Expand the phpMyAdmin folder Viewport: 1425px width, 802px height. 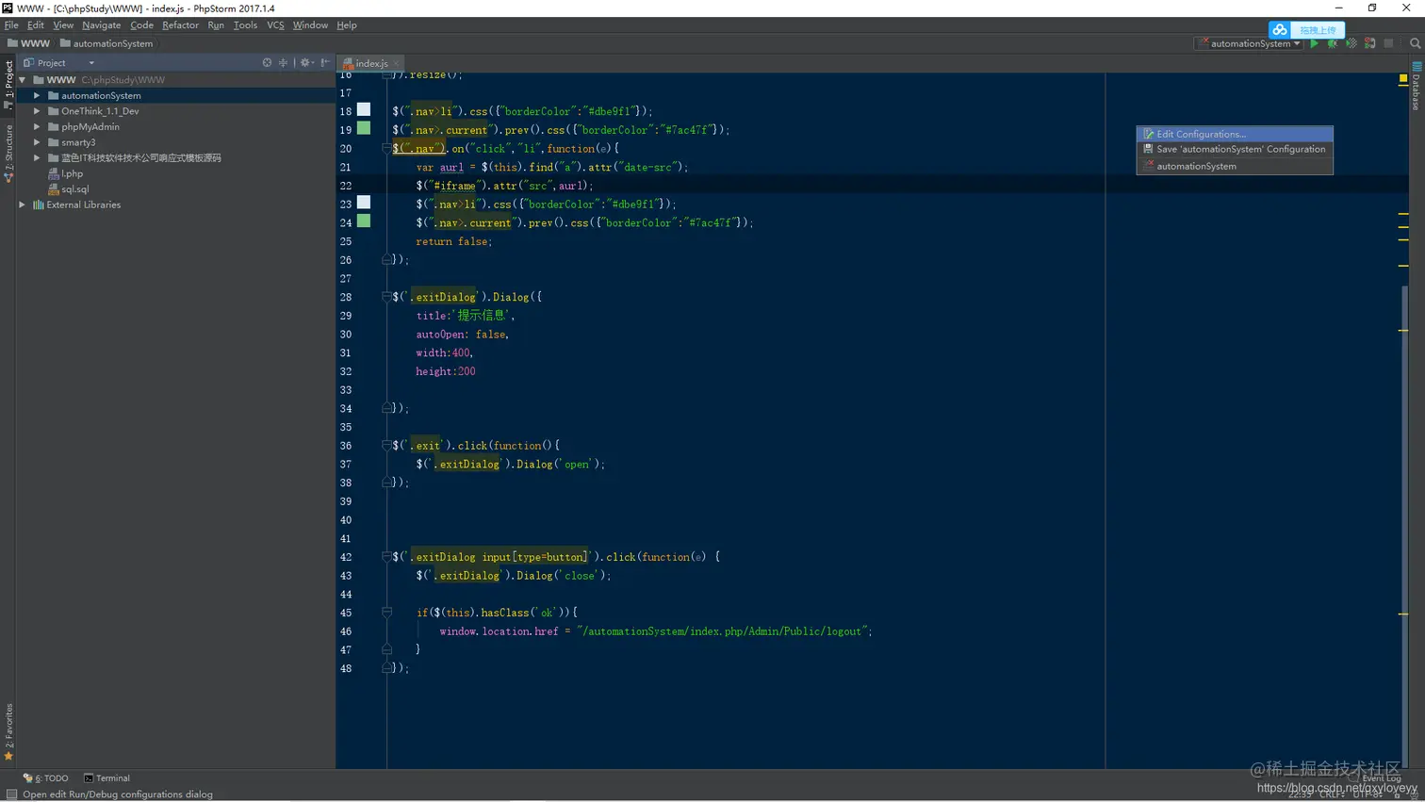pyautogui.click(x=37, y=126)
